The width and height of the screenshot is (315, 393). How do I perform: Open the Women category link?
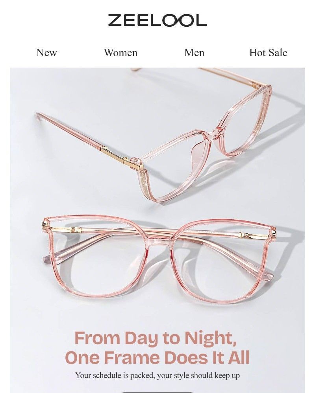click(120, 53)
